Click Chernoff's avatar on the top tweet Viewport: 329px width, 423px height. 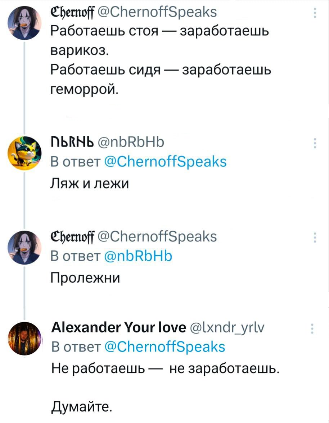coord(24,23)
